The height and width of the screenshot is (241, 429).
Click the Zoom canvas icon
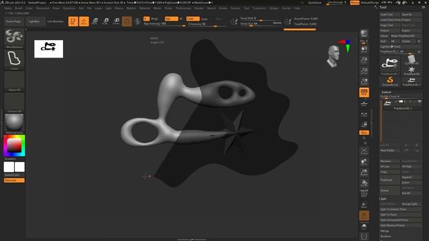[x=364, y=60]
